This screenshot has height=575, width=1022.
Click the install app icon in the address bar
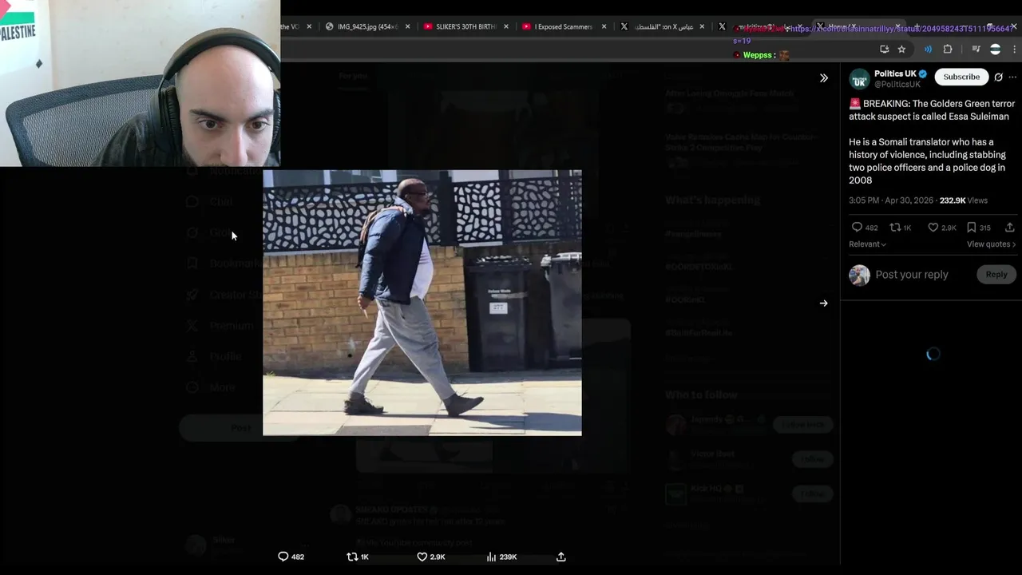(x=884, y=50)
